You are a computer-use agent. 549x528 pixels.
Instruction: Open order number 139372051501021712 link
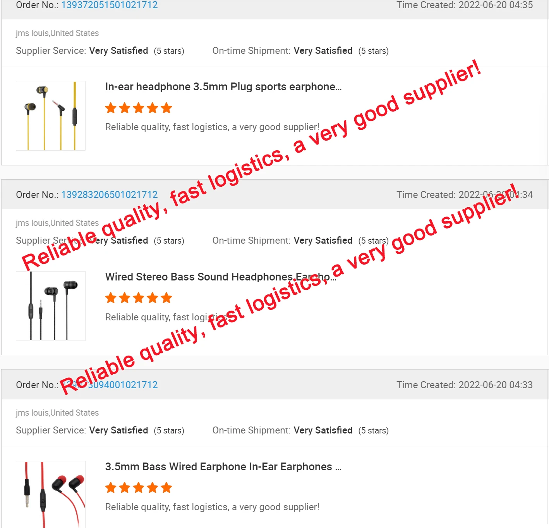pos(110,5)
